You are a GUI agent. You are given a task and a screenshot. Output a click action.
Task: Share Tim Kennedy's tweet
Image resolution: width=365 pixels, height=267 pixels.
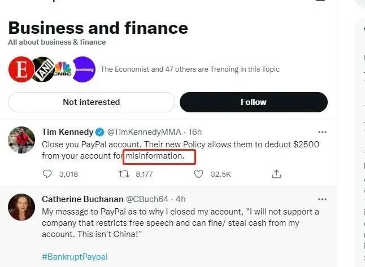tap(276, 174)
